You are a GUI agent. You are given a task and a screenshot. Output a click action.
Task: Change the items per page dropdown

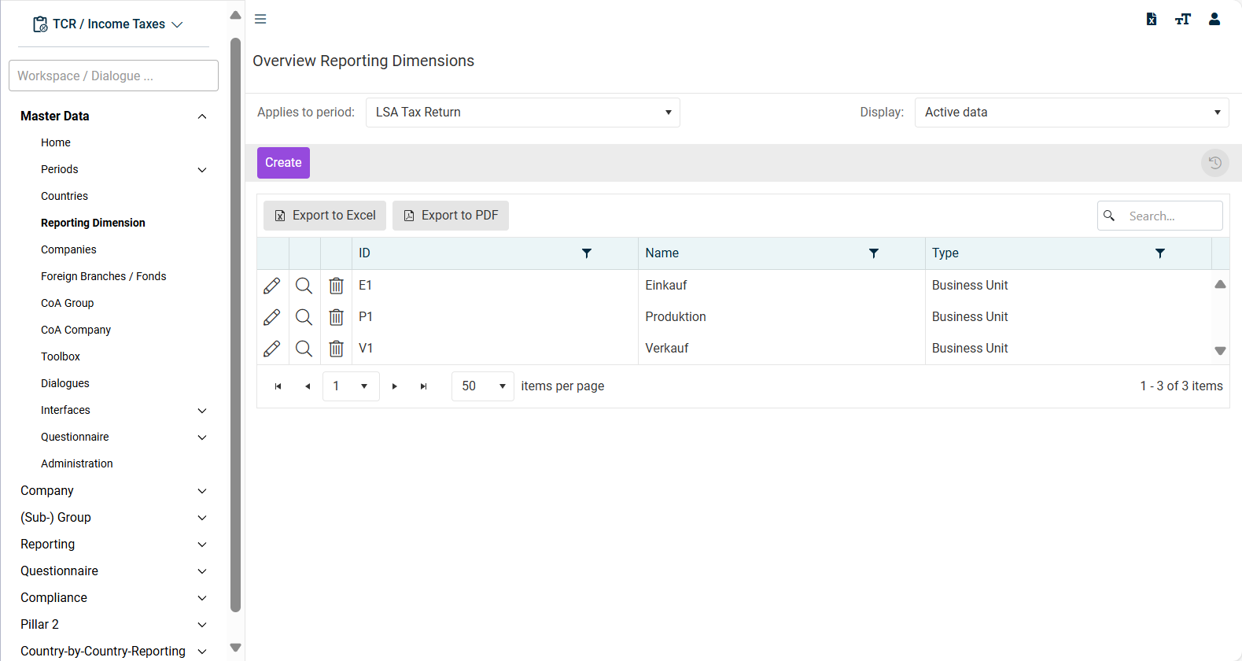click(x=483, y=386)
